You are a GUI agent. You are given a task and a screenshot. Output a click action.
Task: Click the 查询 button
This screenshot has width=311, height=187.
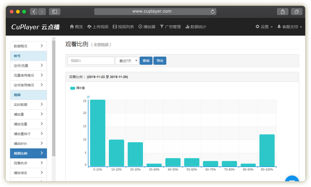coord(146,61)
